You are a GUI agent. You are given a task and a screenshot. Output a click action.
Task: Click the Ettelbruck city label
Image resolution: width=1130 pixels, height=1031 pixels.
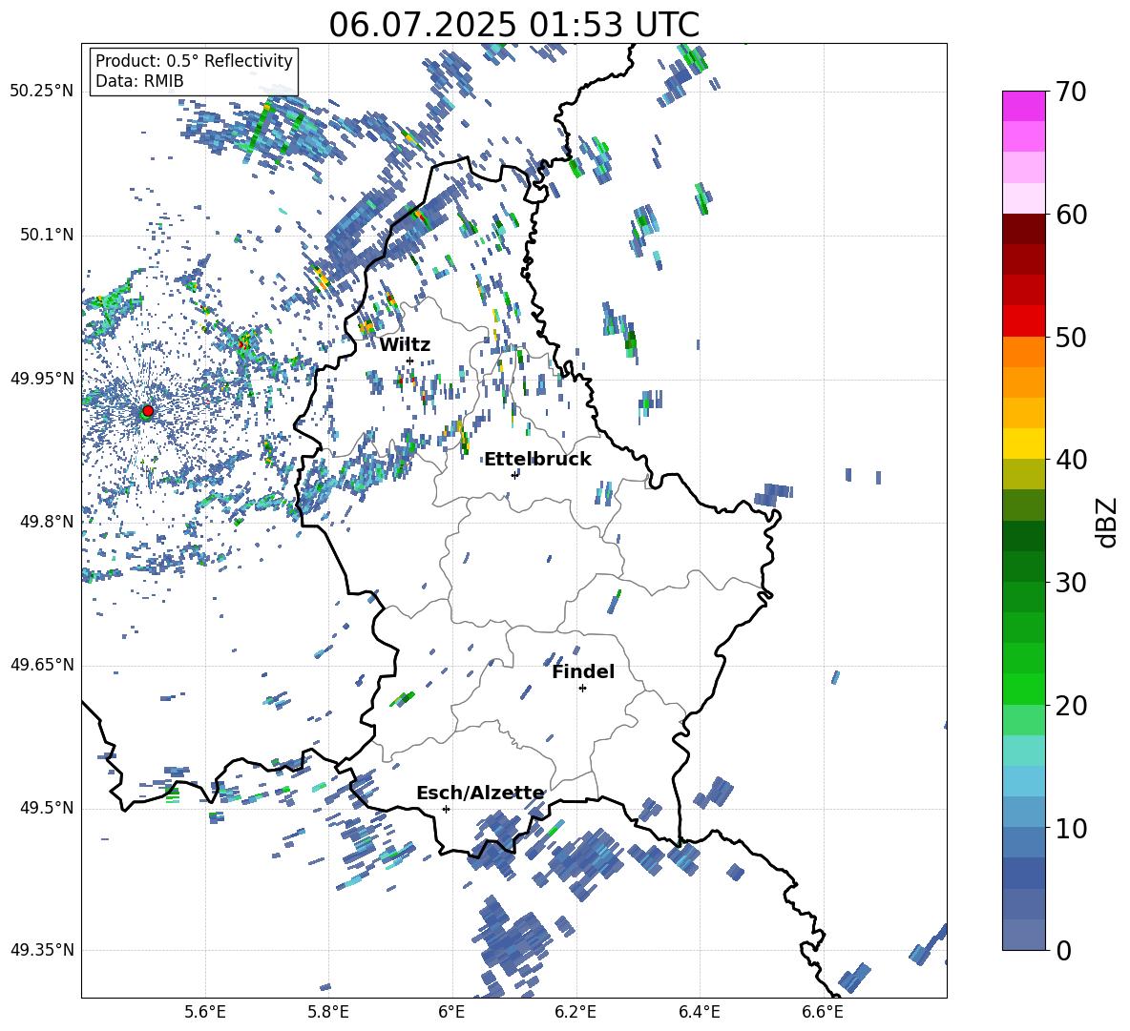click(x=537, y=460)
